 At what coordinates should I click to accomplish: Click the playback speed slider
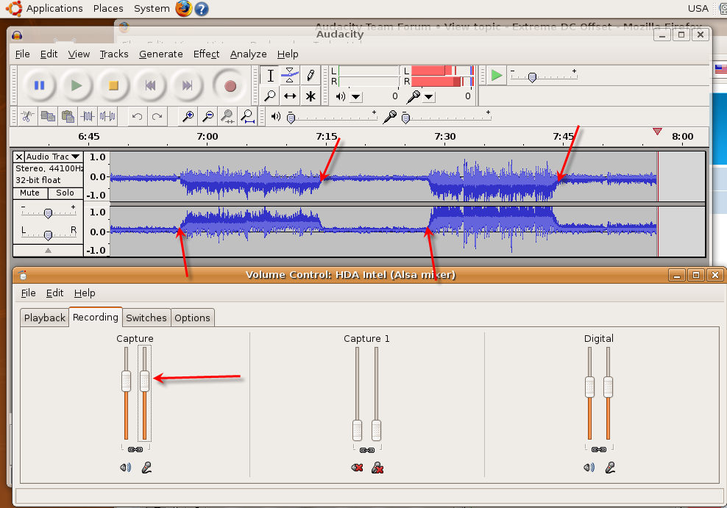pos(544,77)
